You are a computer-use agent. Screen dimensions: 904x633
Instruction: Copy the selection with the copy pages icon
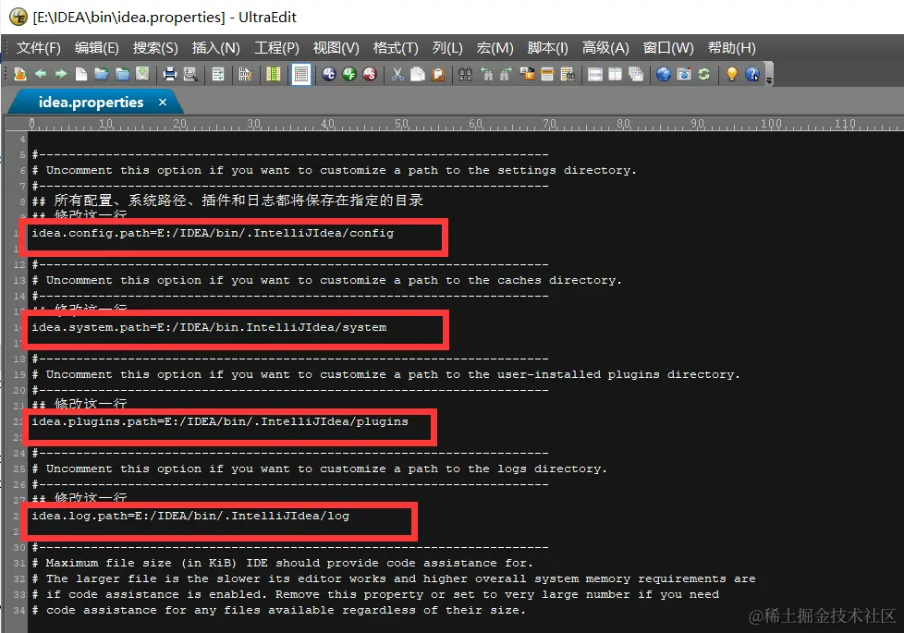[418, 74]
